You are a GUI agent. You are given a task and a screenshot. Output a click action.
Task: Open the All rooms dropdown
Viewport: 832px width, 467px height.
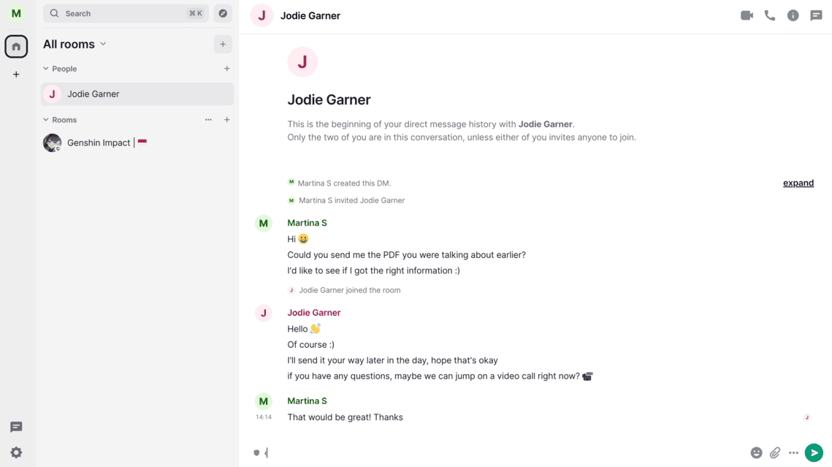(75, 45)
